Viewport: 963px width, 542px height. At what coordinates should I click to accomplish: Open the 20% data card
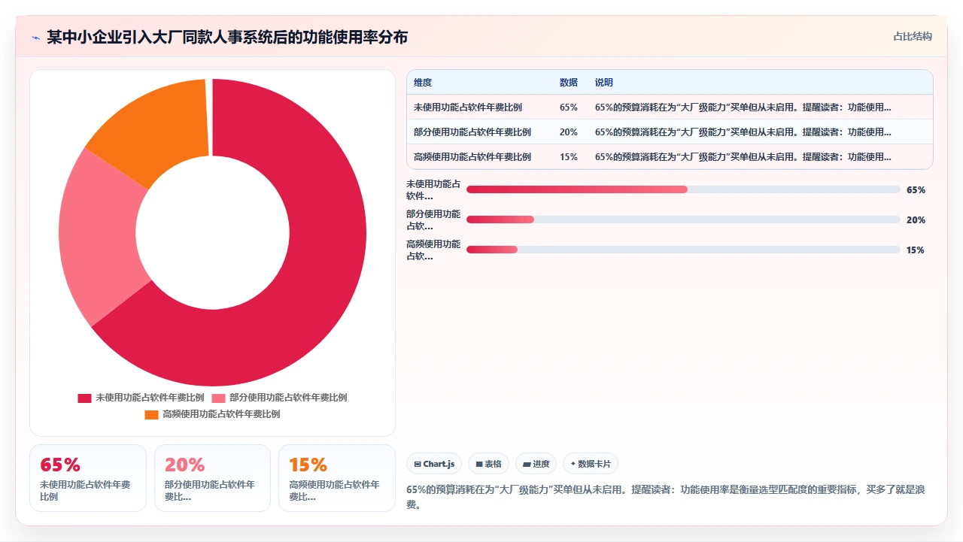click(x=212, y=478)
